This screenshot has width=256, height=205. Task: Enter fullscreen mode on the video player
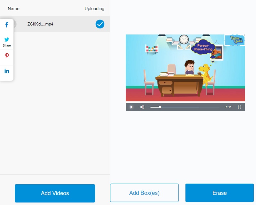[239, 107]
